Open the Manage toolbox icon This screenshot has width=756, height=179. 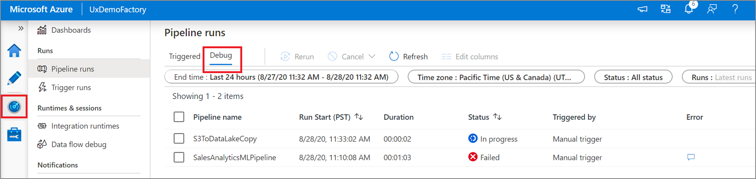pos(14,135)
